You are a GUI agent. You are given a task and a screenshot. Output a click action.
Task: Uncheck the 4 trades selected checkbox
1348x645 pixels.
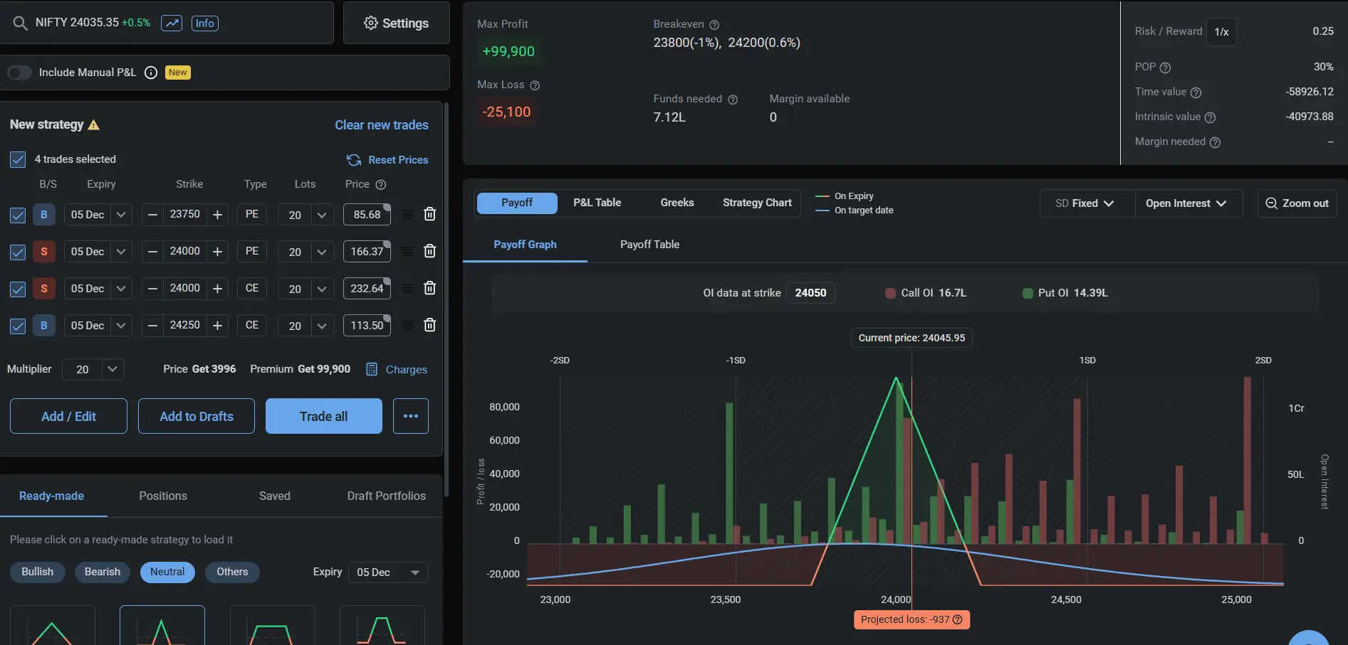[18, 159]
